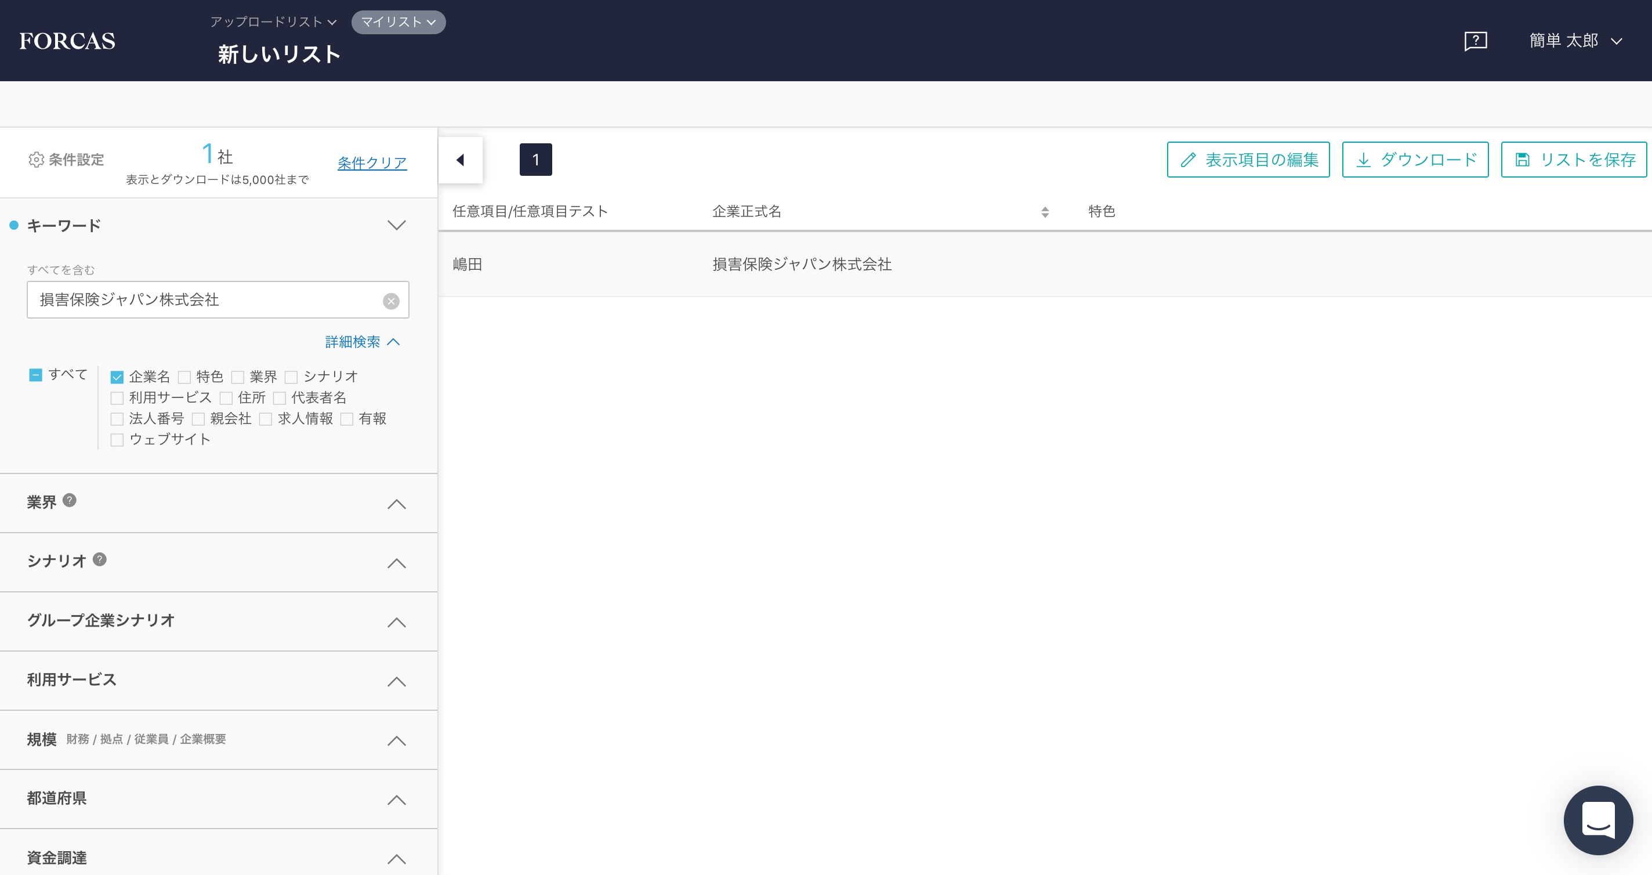Enable the 特色 checkbox
This screenshot has height=875, width=1652.
184,377
